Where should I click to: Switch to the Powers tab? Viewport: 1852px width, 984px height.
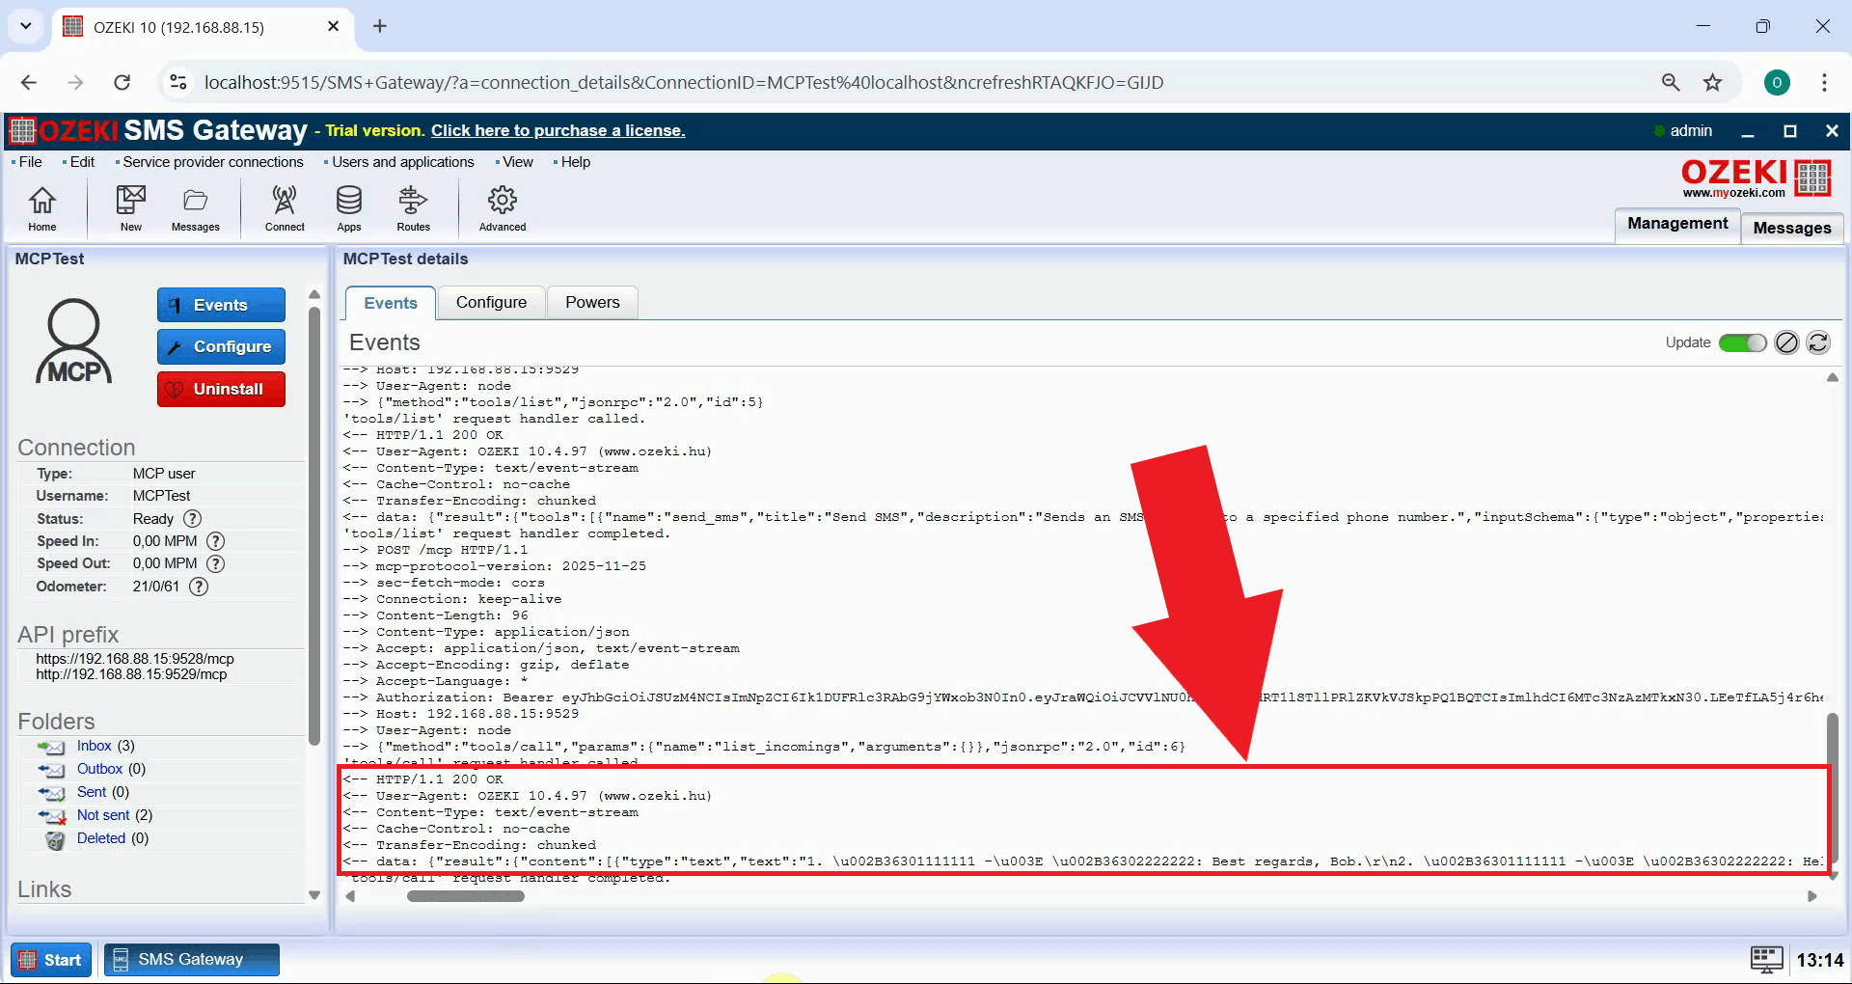tap(592, 302)
